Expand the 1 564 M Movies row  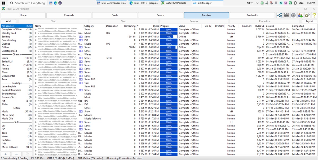(36, 154)
